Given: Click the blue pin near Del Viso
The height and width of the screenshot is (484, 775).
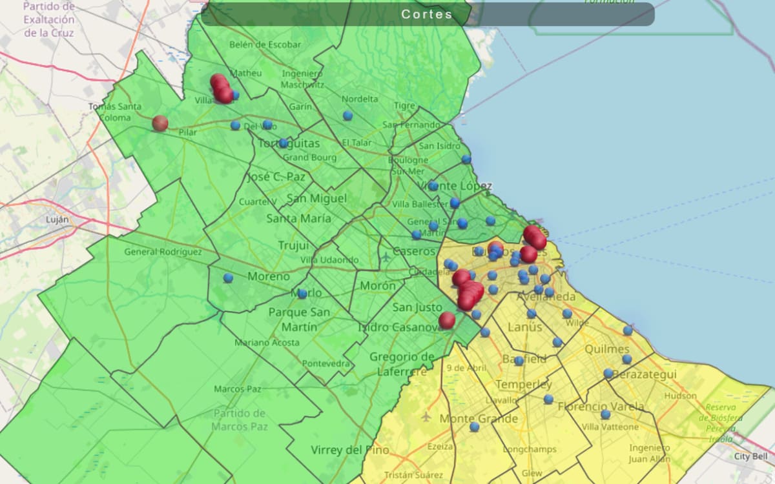Looking at the screenshot, I should pos(267,125).
